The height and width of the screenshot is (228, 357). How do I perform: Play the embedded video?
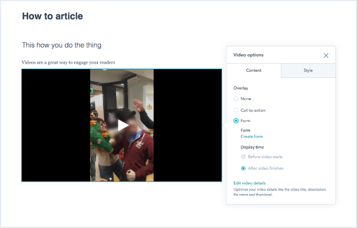[123, 125]
